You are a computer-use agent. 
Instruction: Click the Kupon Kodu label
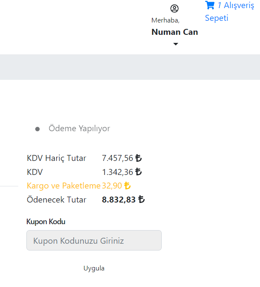(x=46, y=222)
